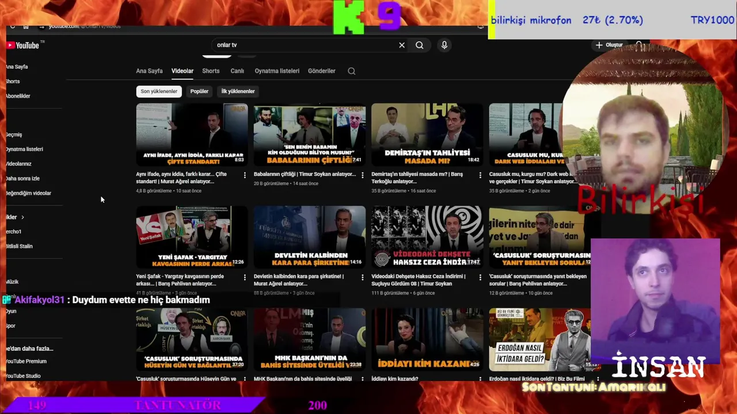
Task: Open options for 'Casusluk soruşturmasında Hüseyin Gün' video
Action: tap(245, 379)
